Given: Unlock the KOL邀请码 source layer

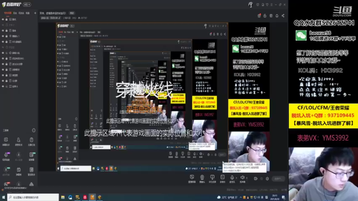Looking at the screenshot, I should (x=6, y=42).
